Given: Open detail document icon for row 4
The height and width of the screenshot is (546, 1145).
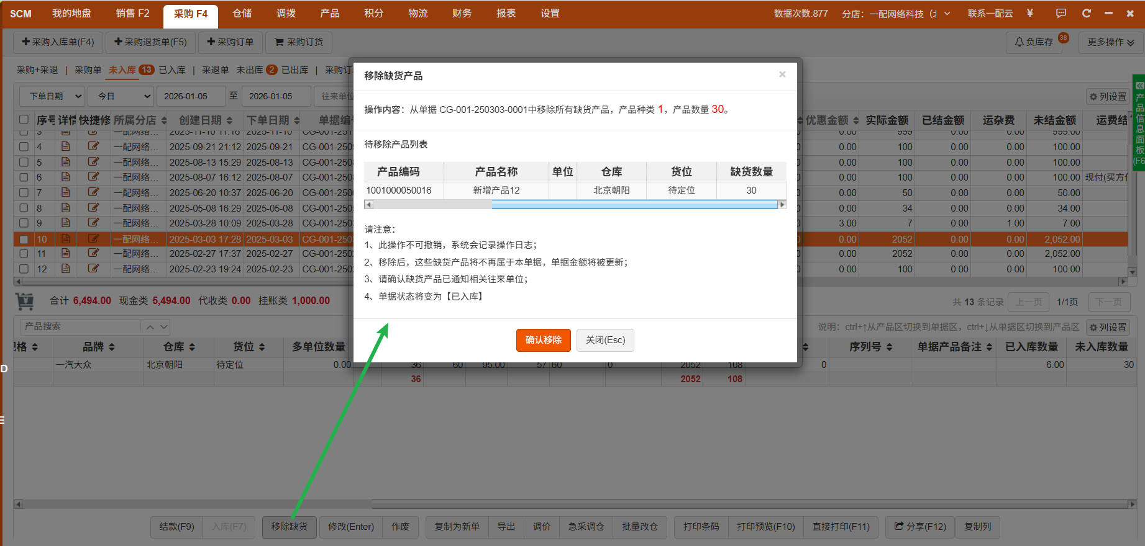Looking at the screenshot, I should 65,146.
